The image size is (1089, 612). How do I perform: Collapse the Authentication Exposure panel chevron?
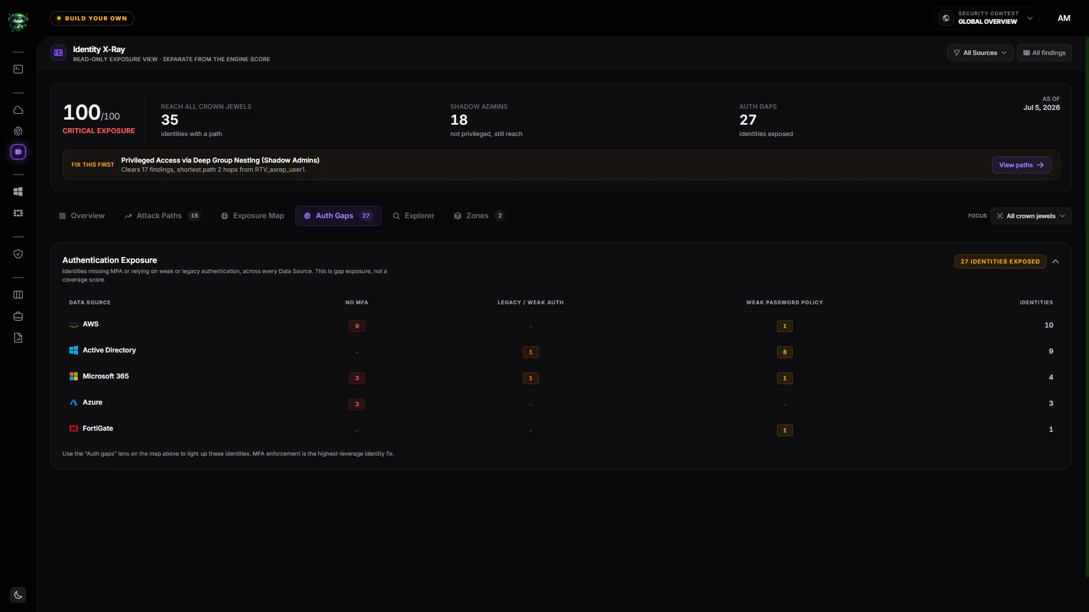(x=1056, y=261)
